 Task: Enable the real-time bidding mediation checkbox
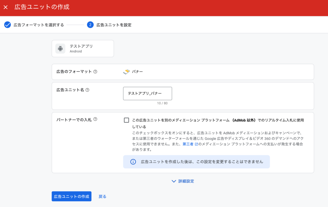pos(127,120)
